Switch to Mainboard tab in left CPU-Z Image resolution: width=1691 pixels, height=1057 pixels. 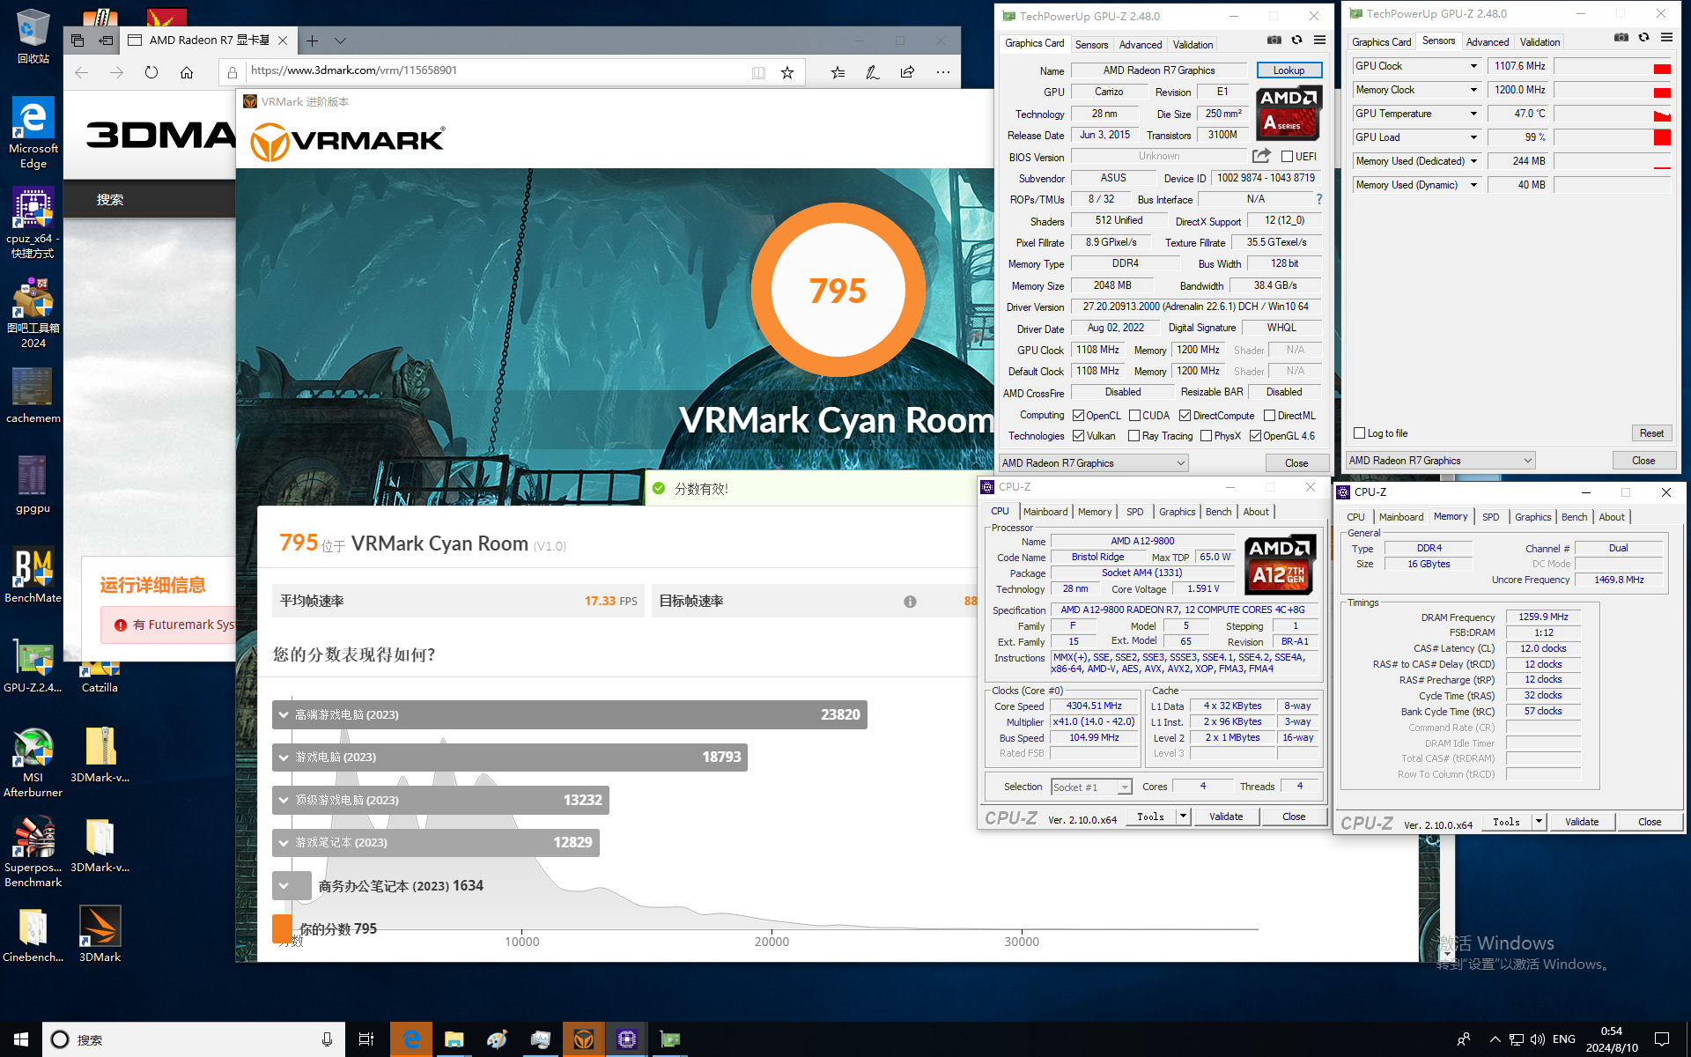pos(1045,512)
